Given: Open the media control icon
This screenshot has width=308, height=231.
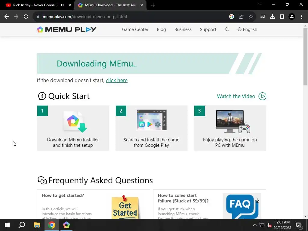Looking at the screenshot, I should click(x=263, y=17).
